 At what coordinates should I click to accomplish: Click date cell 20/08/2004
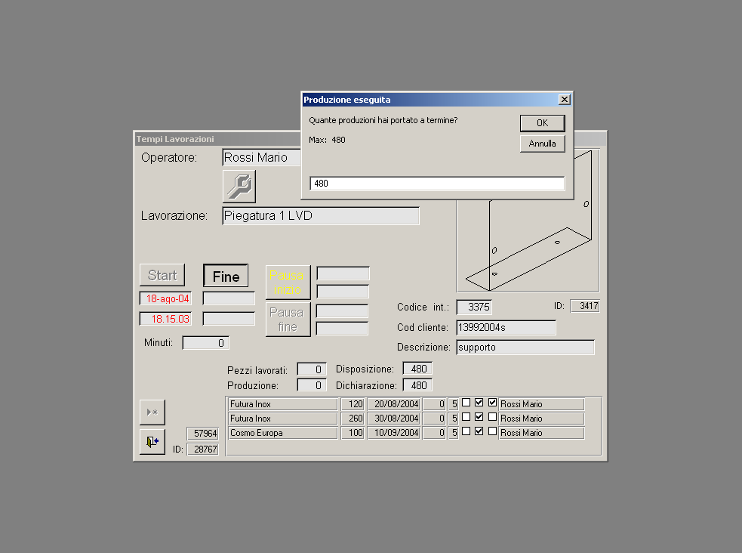(394, 404)
